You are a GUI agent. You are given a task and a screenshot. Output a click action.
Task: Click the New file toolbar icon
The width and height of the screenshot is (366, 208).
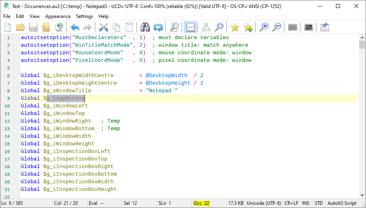tap(8, 27)
